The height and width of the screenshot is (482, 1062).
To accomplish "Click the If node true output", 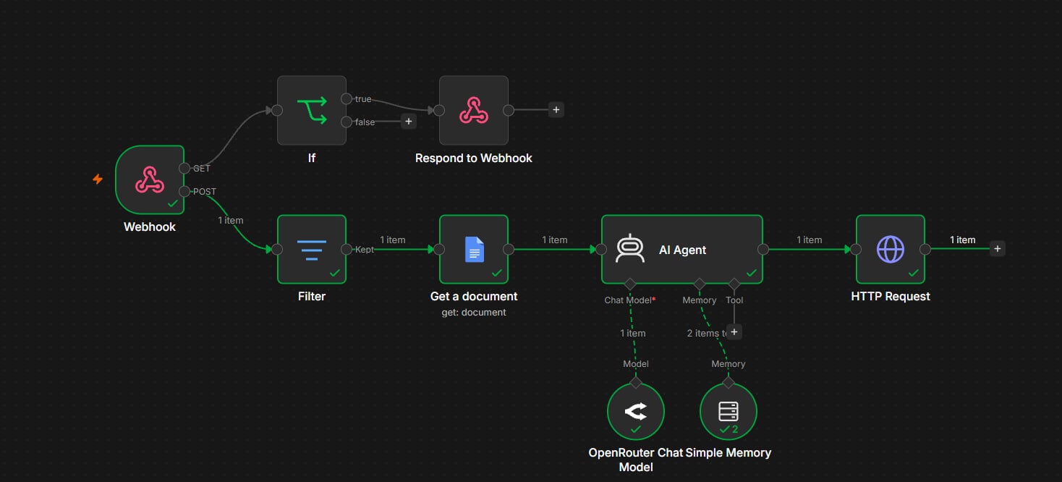I will 347,98.
